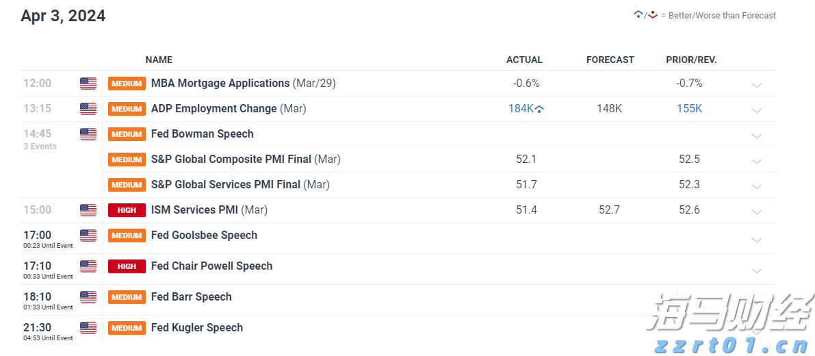Open S&P Global Services PMI Final event
Viewport: 815px width, 356px height.
(226, 184)
